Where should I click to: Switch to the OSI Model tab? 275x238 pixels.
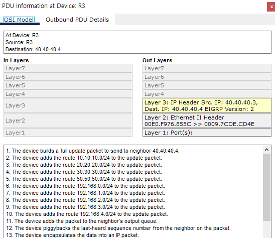coord(19,20)
